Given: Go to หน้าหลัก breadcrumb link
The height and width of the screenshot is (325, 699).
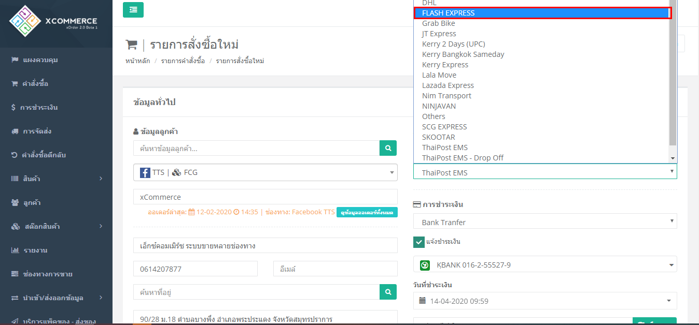Looking at the screenshot, I should point(138,61).
